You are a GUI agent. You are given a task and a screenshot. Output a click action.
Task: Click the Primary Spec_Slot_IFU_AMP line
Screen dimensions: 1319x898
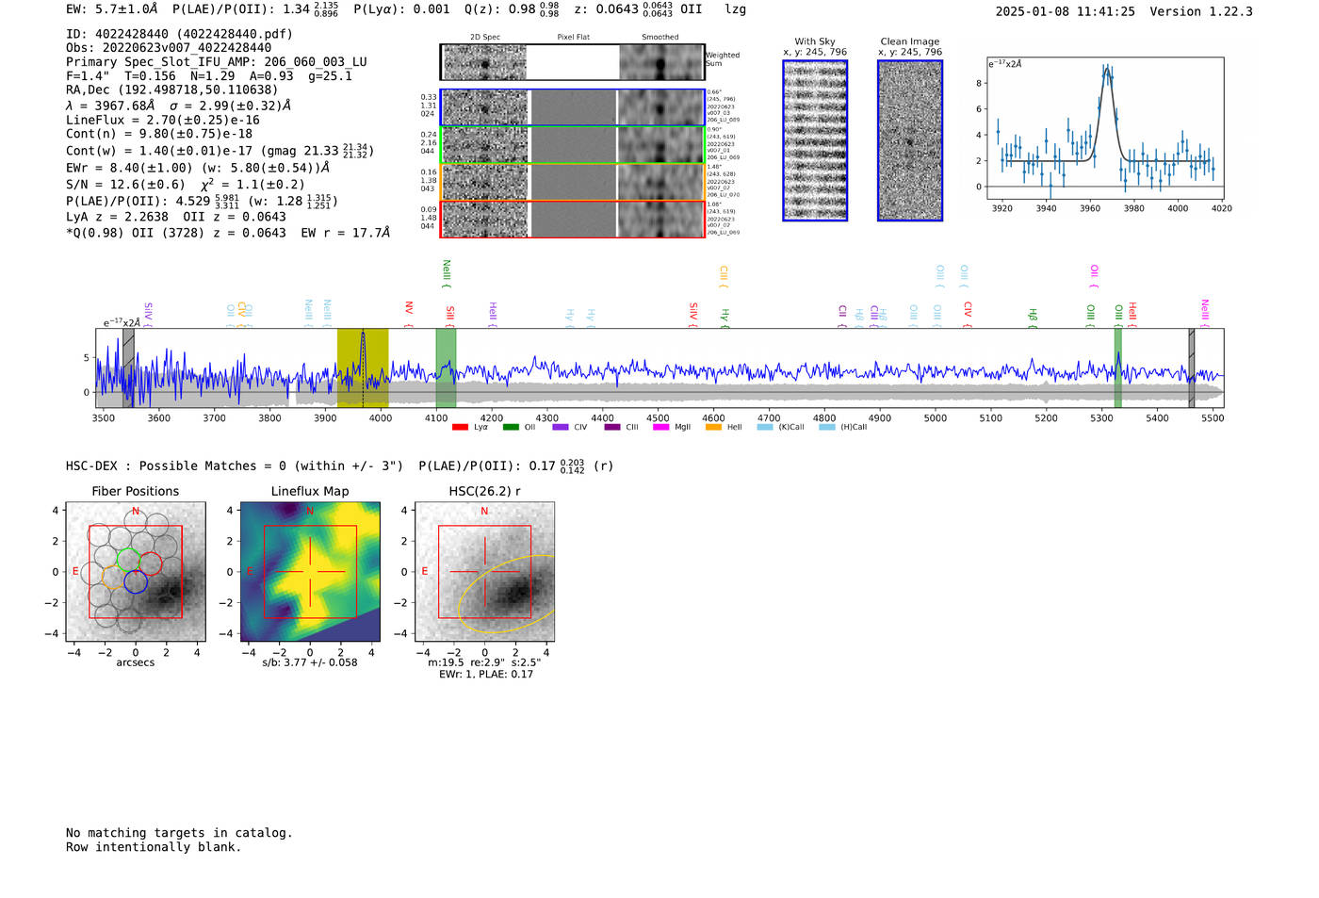point(217,62)
